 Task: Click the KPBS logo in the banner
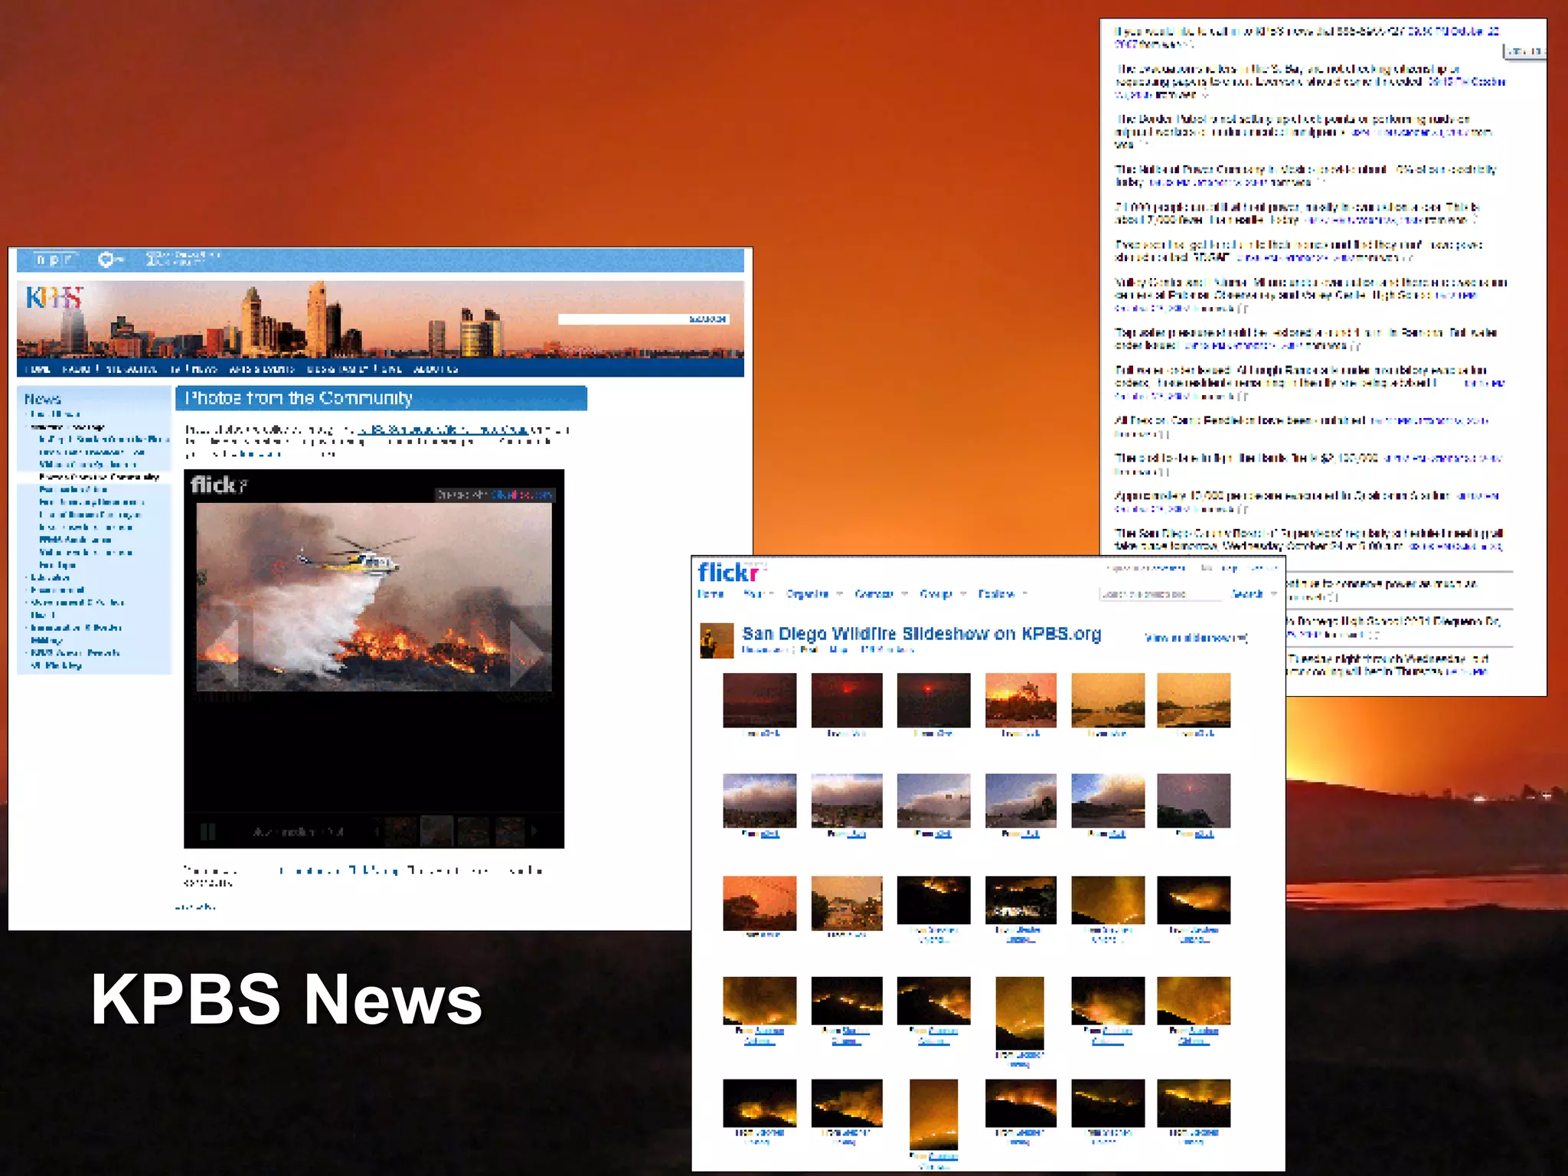(x=54, y=297)
